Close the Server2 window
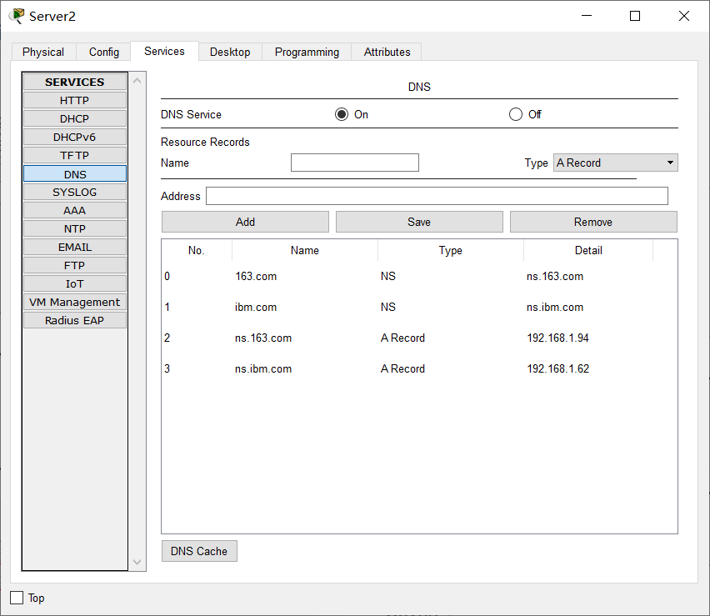 coord(683,16)
